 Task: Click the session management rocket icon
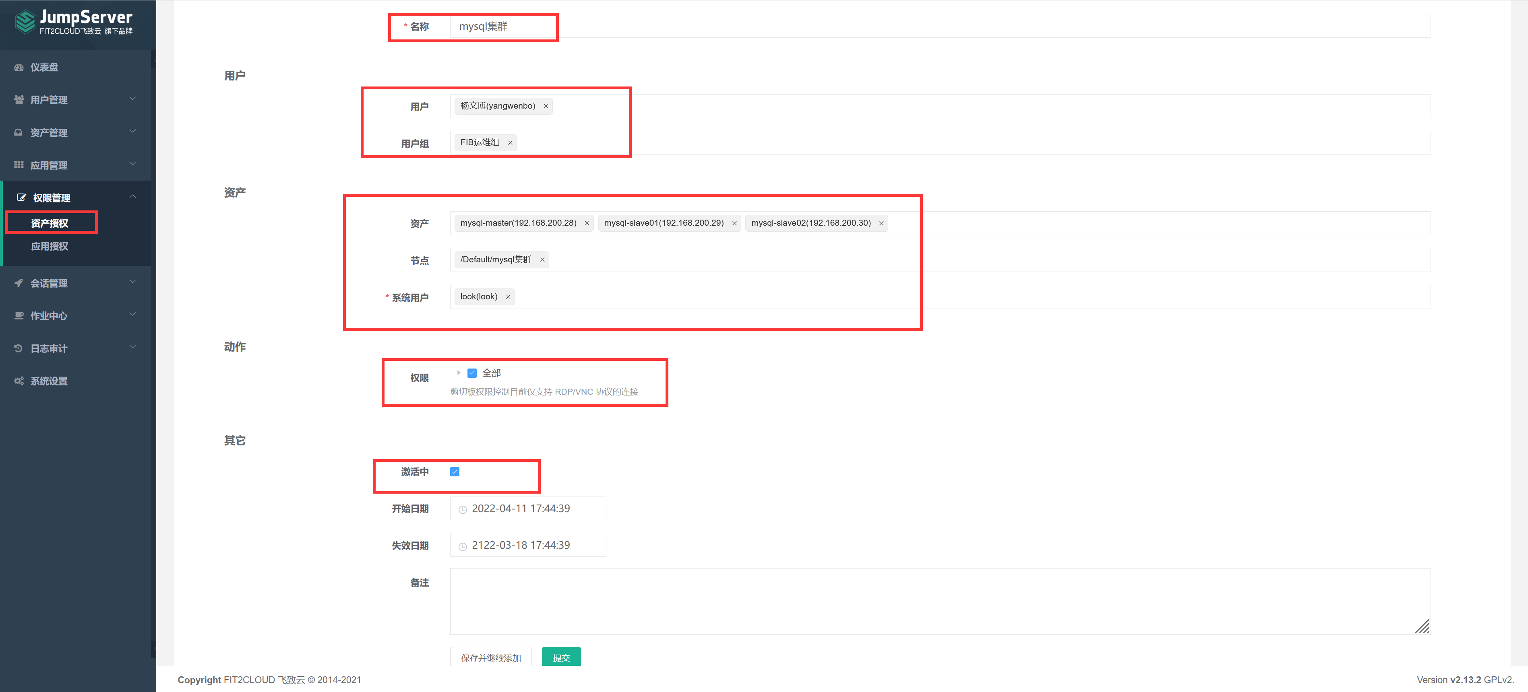pyautogui.click(x=19, y=283)
